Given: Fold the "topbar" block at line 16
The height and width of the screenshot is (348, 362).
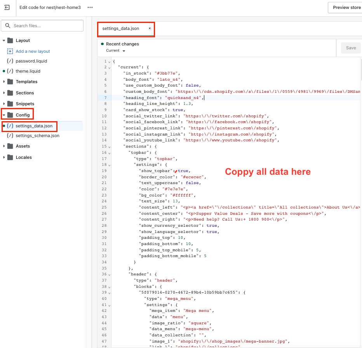Looking at the screenshot, I should pyautogui.click(x=110, y=153).
